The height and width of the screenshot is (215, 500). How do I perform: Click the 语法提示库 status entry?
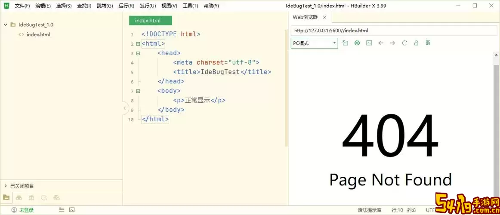point(369,210)
